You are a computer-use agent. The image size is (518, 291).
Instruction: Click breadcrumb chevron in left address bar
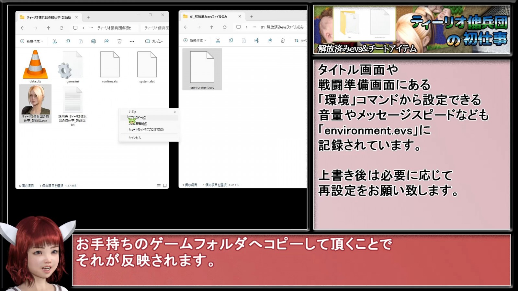[83, 28]
